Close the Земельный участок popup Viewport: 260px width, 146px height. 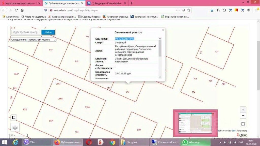point(163,30)
